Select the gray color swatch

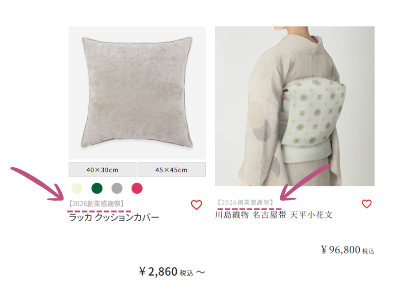click(117, 188)
